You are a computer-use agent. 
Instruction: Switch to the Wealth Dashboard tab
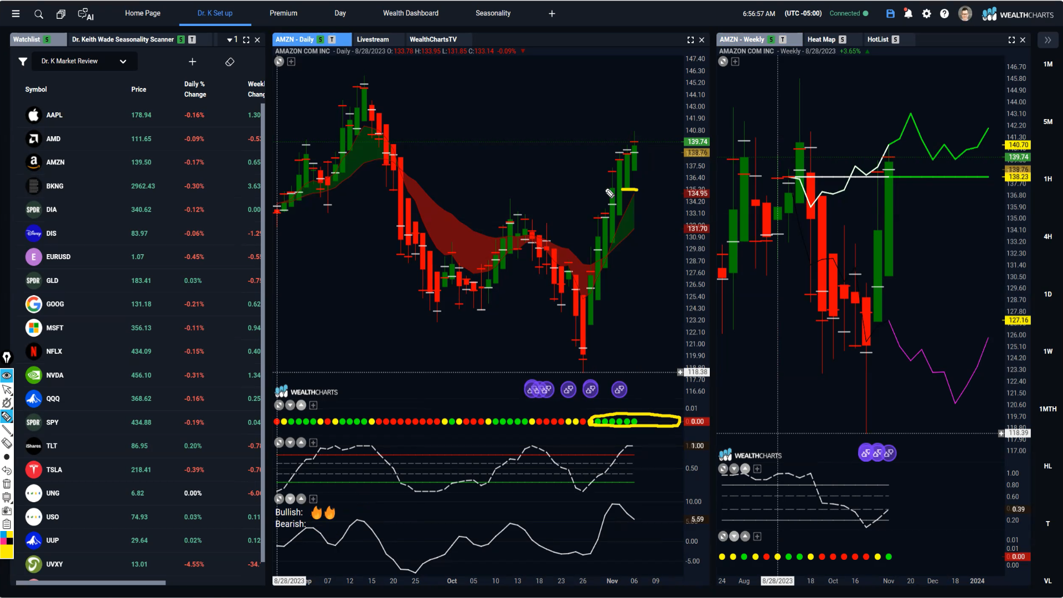[410, 13]
